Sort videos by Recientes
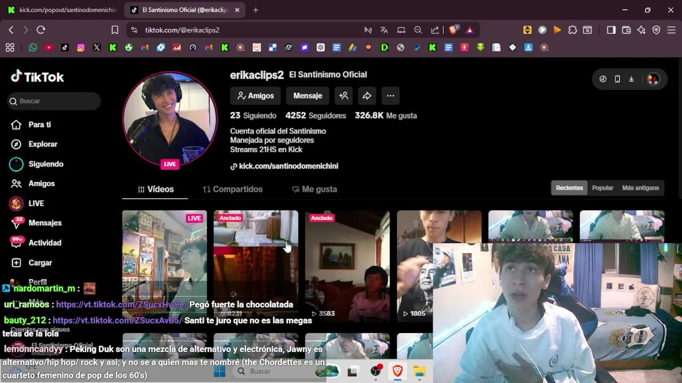The height and width of the screenshot is (383, 682). click(x=570, y=188)
